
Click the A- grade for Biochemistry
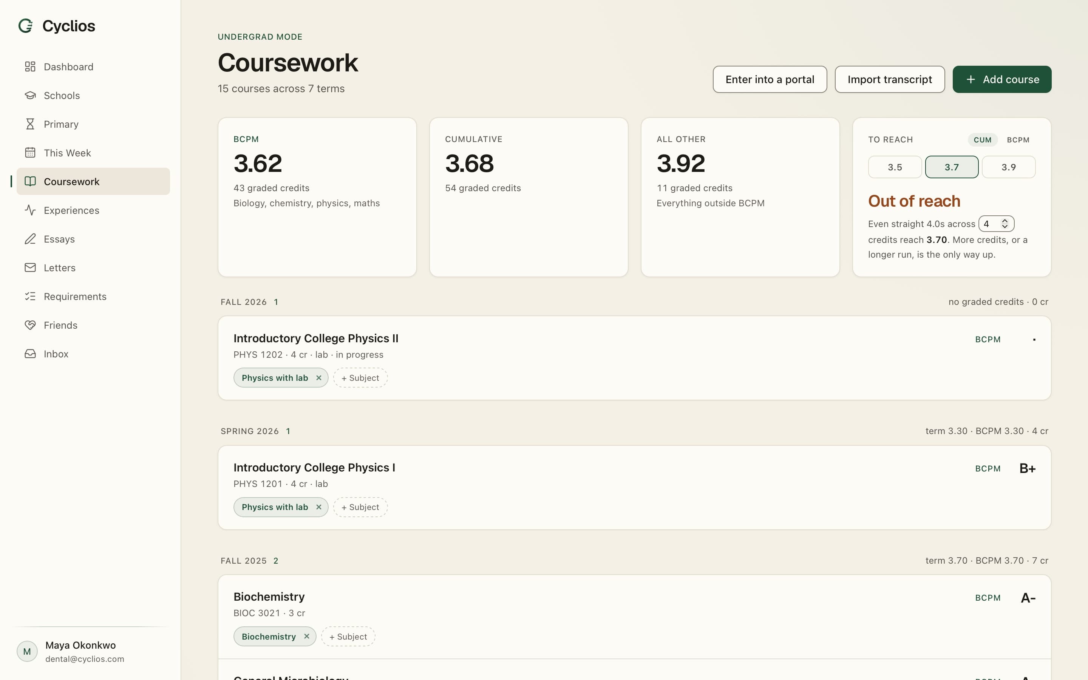(x=1028, y=598)
